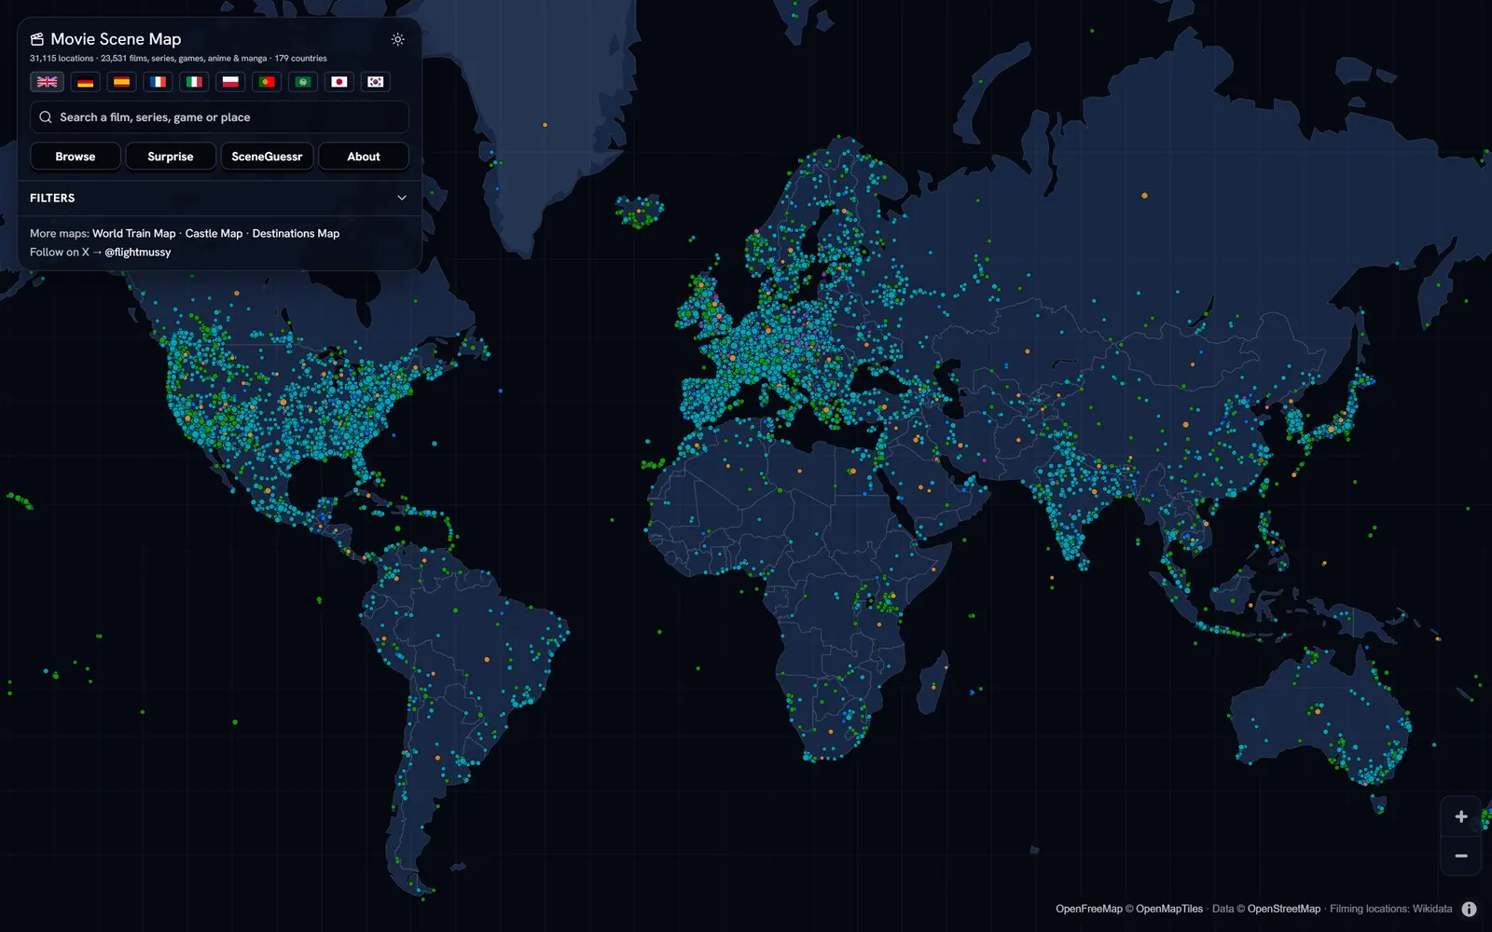The height and width of the screenshot is (932, 1492).
Task: Click the magnifier icon in search box
Action: tap(46, 117)
